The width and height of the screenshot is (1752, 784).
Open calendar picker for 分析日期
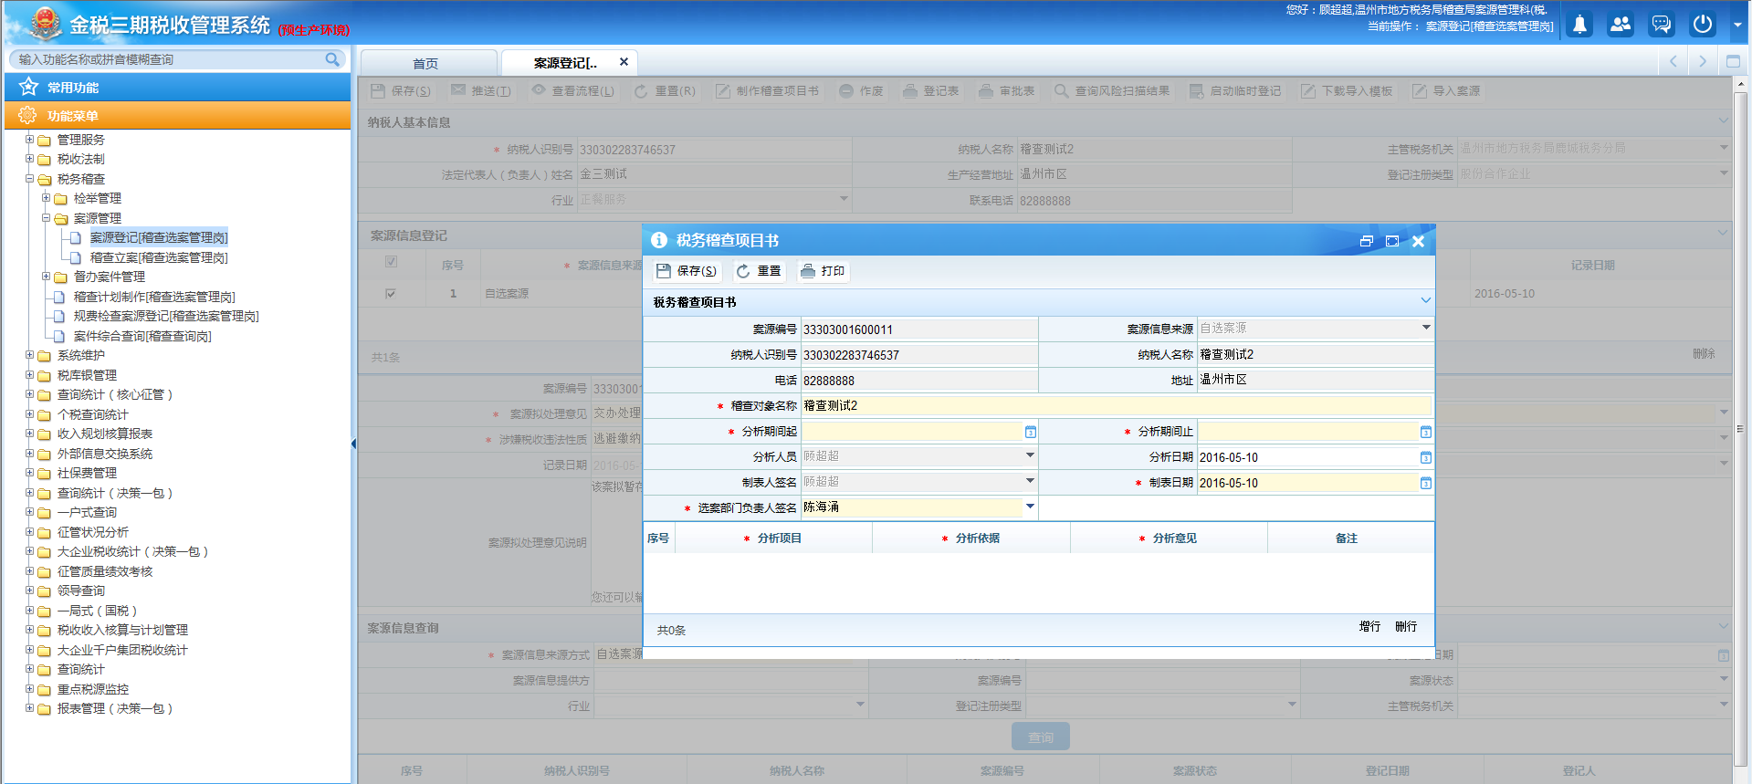pyautogui.click(x=1426, y=457)
